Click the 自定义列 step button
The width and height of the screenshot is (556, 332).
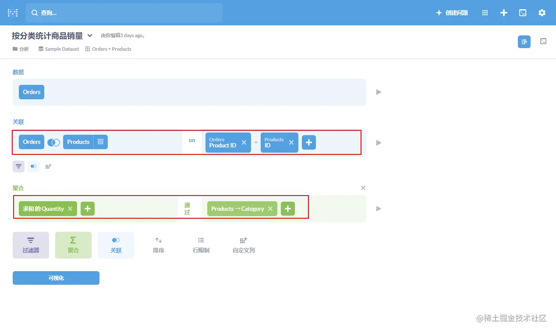point(244,245)
